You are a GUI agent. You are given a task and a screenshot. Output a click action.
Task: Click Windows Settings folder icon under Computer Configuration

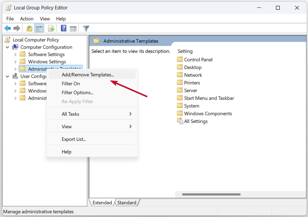point(23,62)
